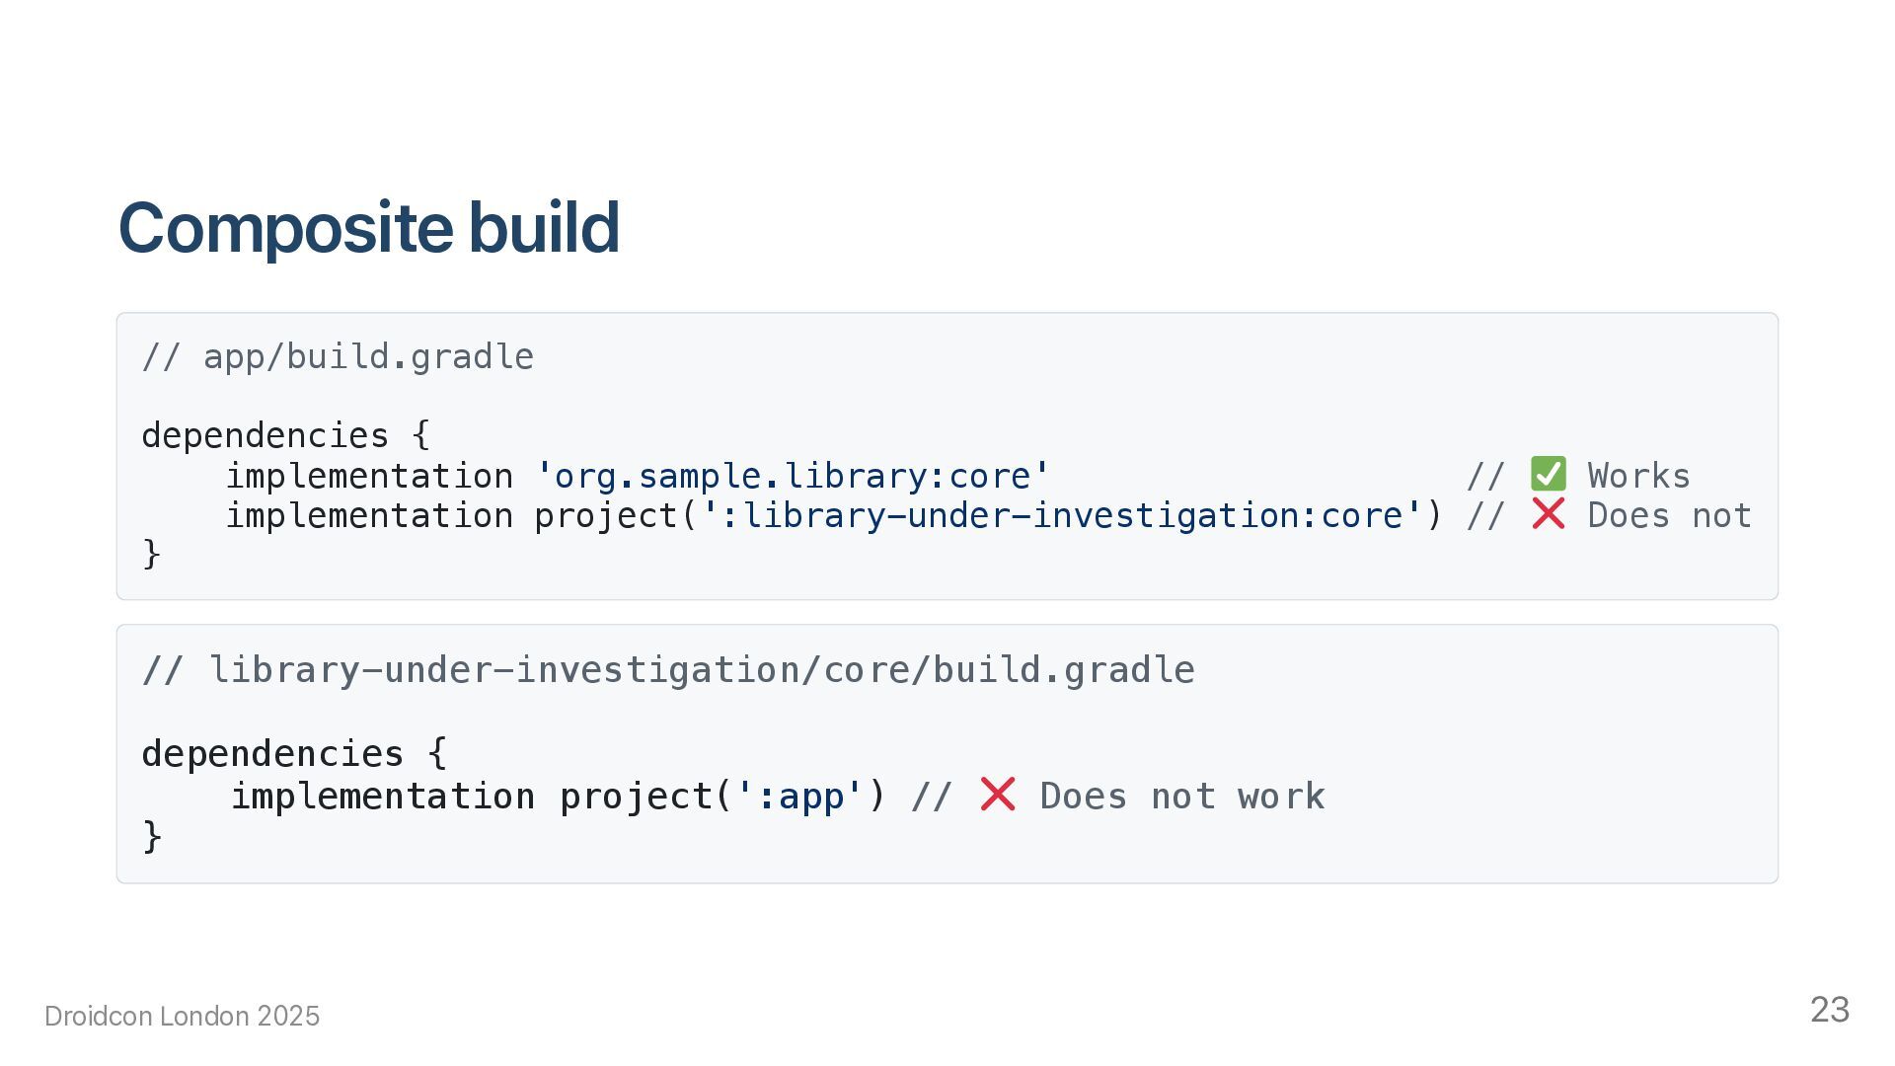Click the red X before 'Does not work'
The width and height of the screenshot is (1895, 1066).
pos(998,795)
